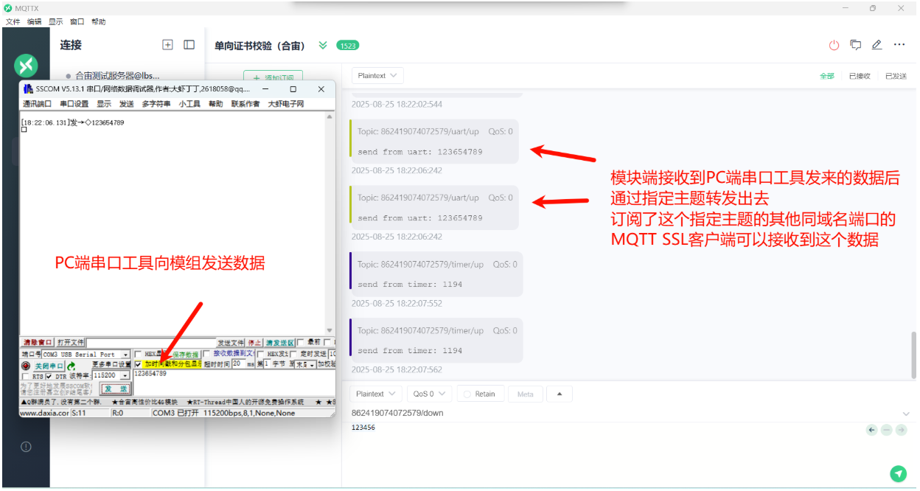Toggle the Retain radio option
The width and height of the screenshot is (920, 491).
pos(481,394)
